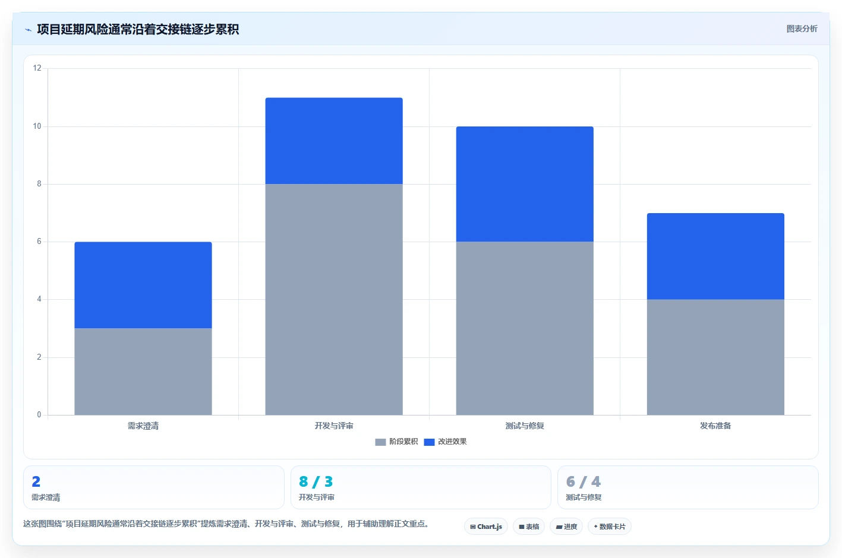Toggle the 改进效果 legend swatch
842x558 pixels.
[x=430, y=442]
